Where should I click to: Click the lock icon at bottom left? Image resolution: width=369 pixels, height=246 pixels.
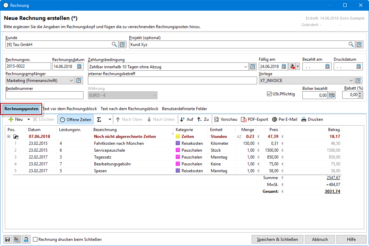26,239
